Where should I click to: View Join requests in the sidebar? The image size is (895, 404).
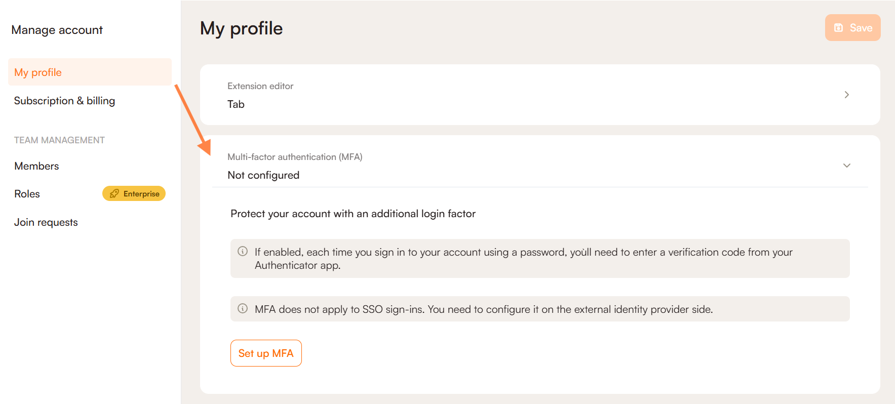click(x=46, y=222)
